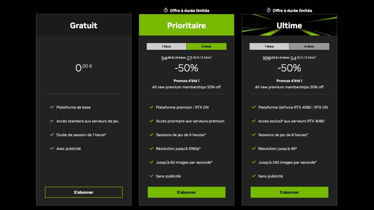Viewport: 374px width, 210px height.
Task: Click checkmark beside Sans publicité in Prioritaire
Action: [x=151, y=176]
